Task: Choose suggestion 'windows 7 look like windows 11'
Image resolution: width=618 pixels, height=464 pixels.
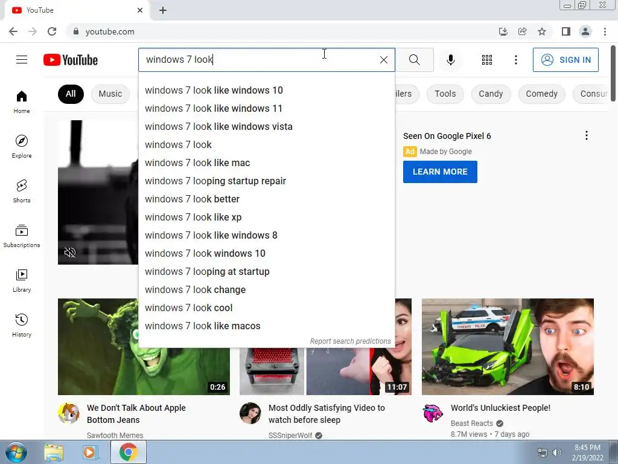Action: click(267, 109)
